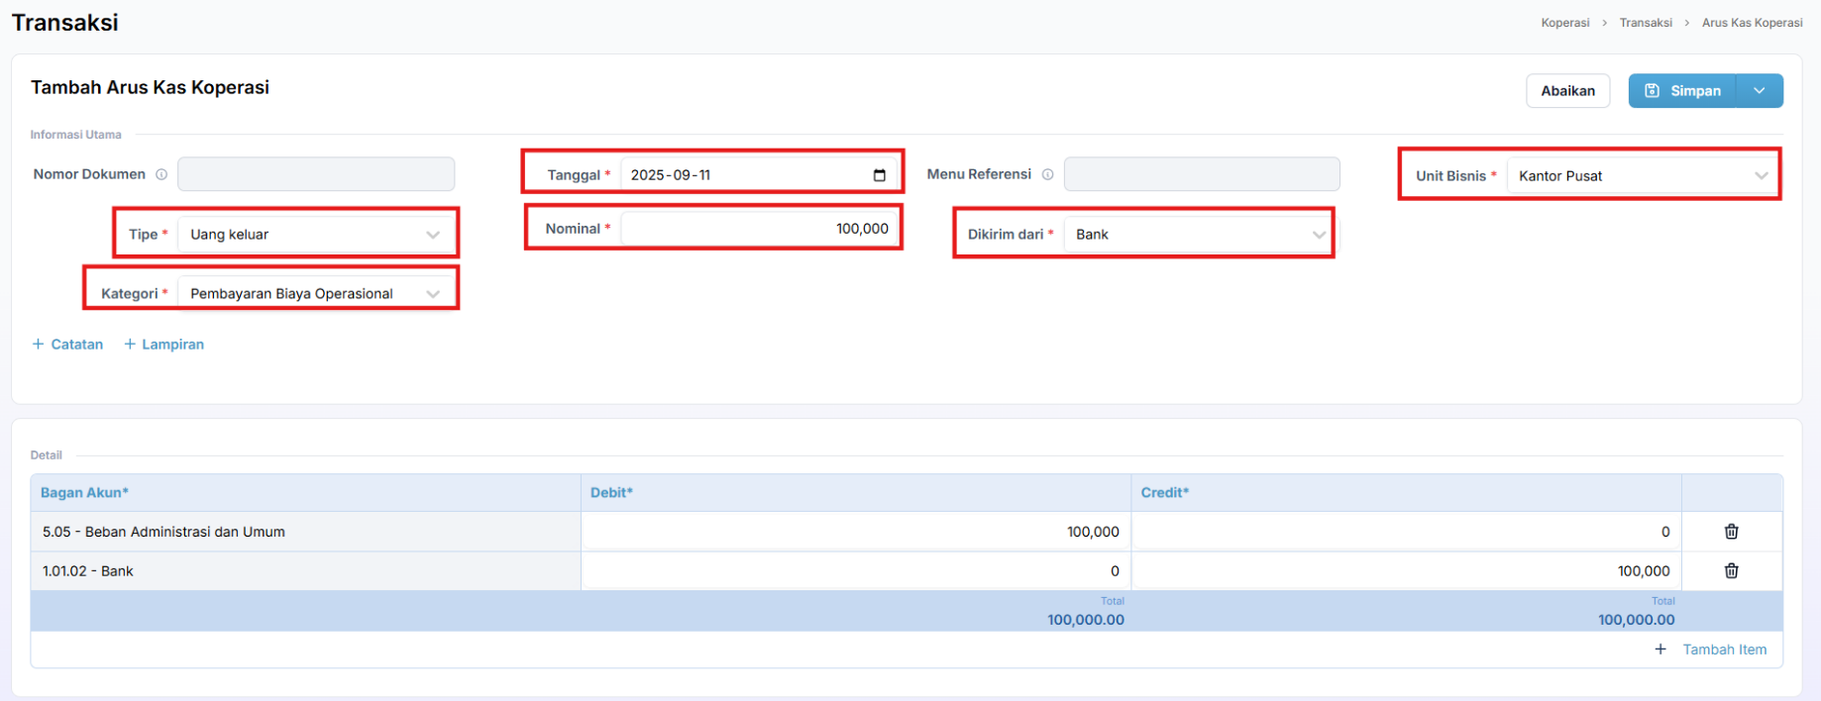Click the info icon beside Menu Referensi
The image size is (1821, 701).
click(1047, 174)
